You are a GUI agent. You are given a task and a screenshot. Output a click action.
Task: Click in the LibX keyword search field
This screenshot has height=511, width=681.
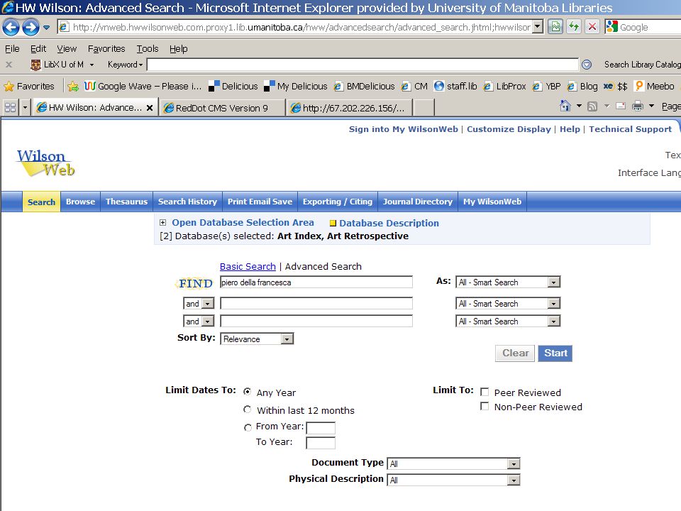[362, 65]
